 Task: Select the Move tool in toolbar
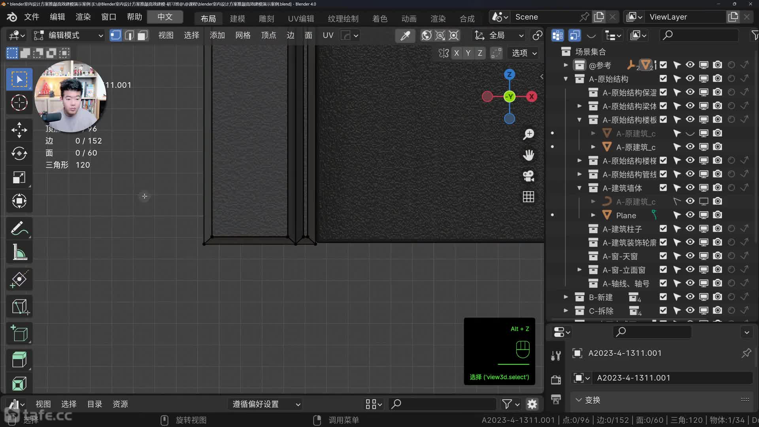19,130
